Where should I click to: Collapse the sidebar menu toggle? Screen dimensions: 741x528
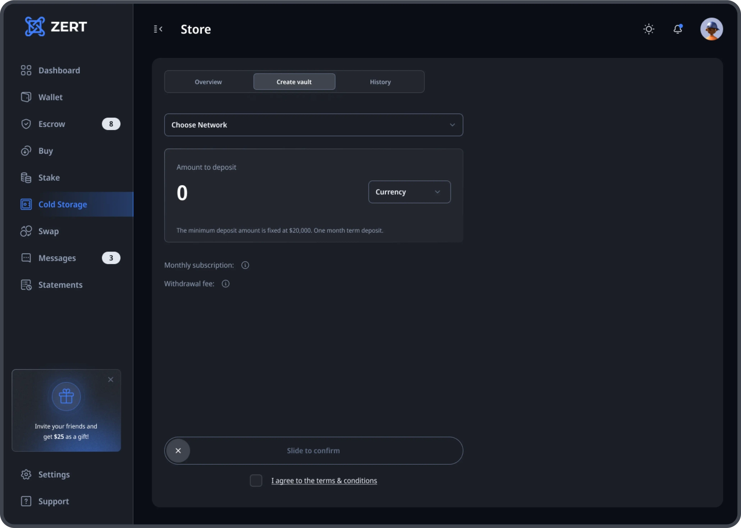(158, 29)
